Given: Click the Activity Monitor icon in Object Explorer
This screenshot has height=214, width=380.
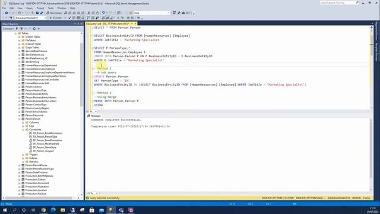Looking at the screenshot, I should coord(39,29).
